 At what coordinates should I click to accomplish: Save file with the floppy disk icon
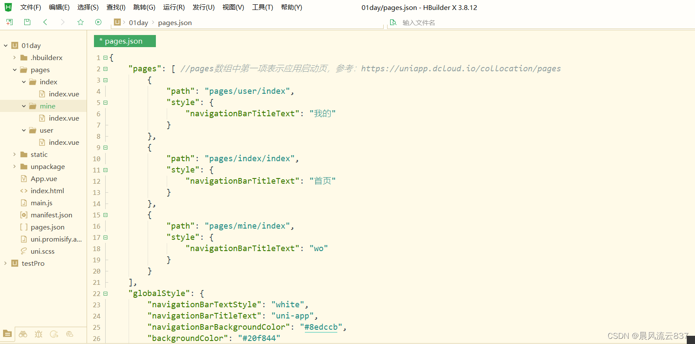pos(27,22)
